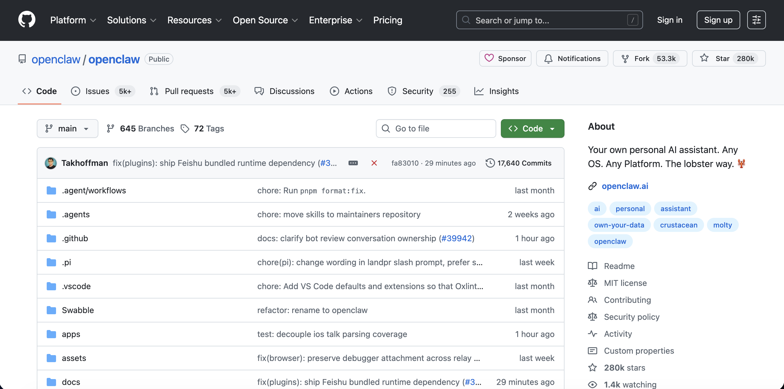The image size is (784, 389).
Task: Click the Sign up button
Action: click(x=718, y=20)
